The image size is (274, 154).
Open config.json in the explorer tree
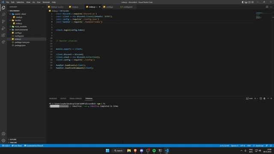[x=27, y=36]
